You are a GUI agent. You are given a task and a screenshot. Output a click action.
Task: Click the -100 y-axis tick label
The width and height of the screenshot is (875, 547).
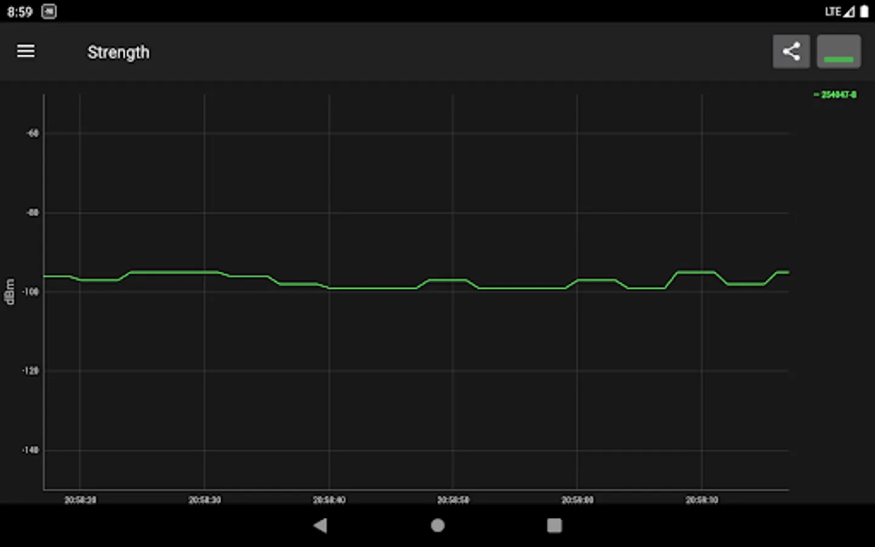pos(30,292)
